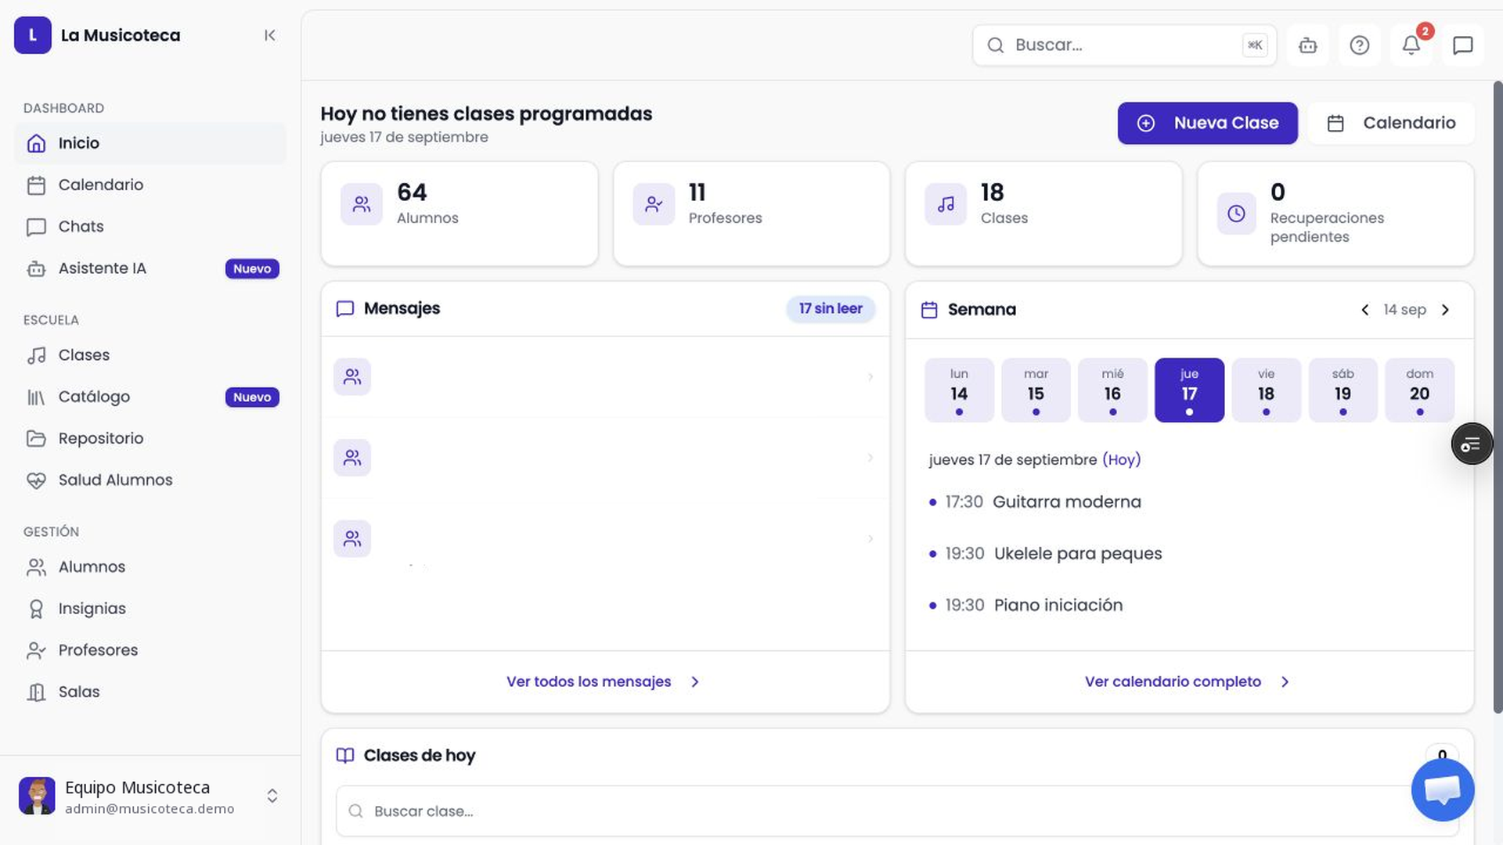The image size is (1503, 845).
Task: Open the third message group icon
Action: pyautogui.click(x=352, y=539)
